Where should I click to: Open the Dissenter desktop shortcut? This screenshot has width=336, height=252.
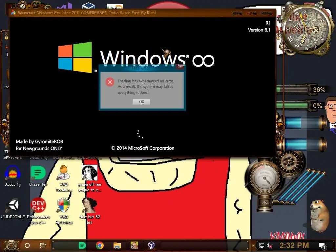38,176
